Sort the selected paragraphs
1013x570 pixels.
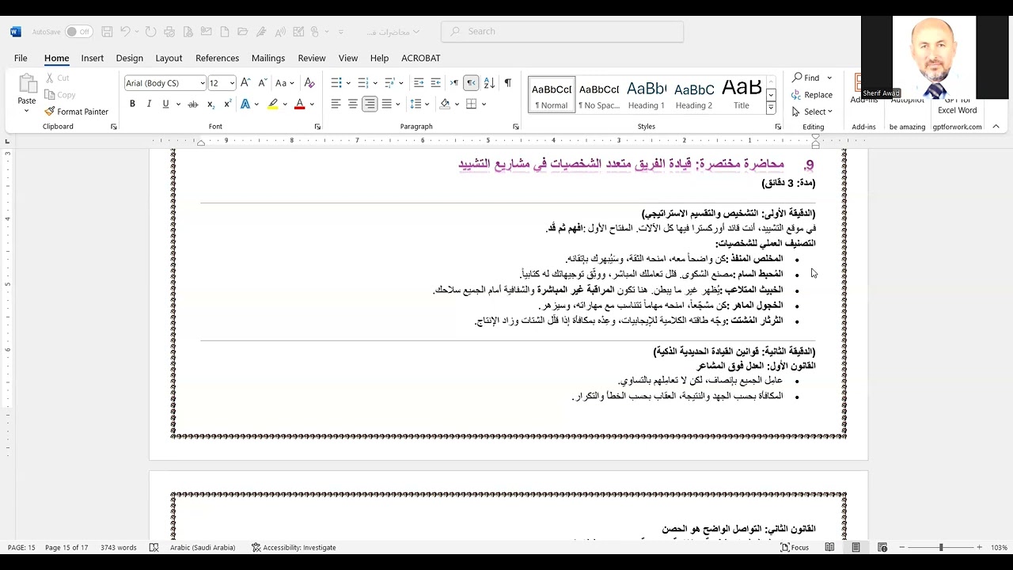click(489, 83)
